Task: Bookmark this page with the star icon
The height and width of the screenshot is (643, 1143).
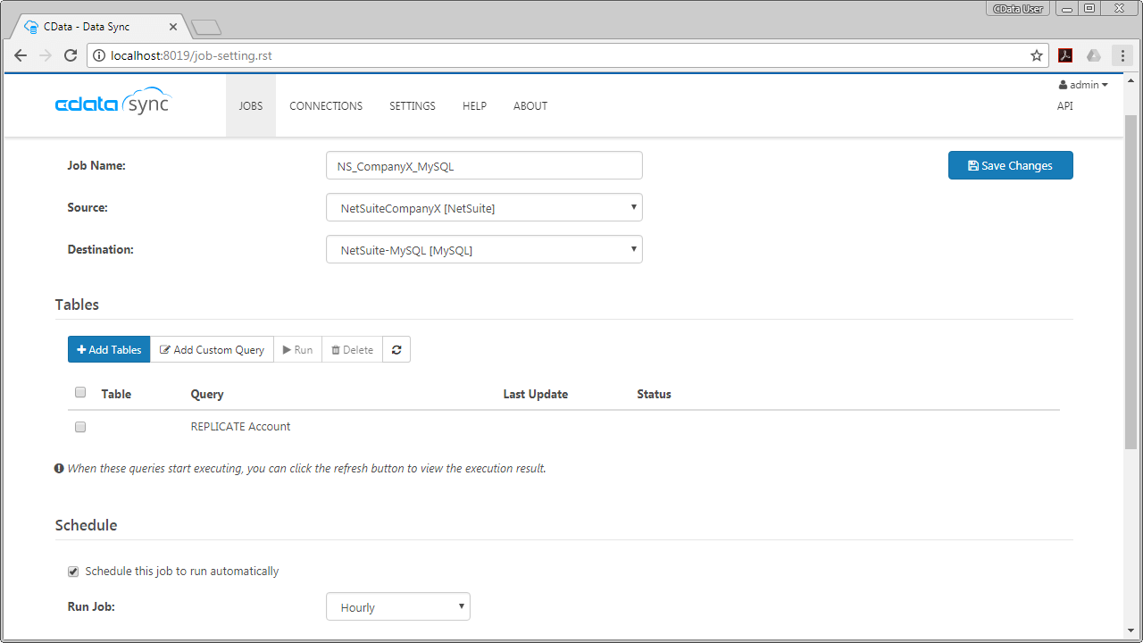Action: point(1037,55)
